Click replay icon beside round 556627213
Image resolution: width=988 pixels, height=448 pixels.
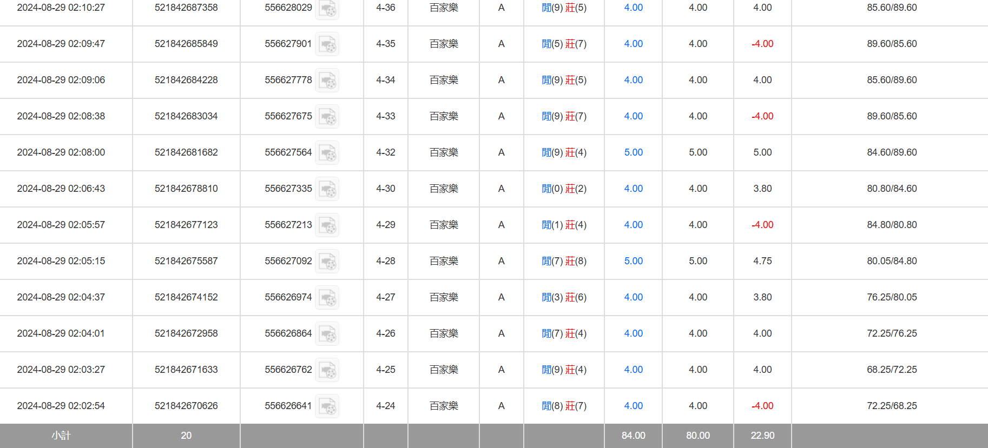tap(327, 225)
